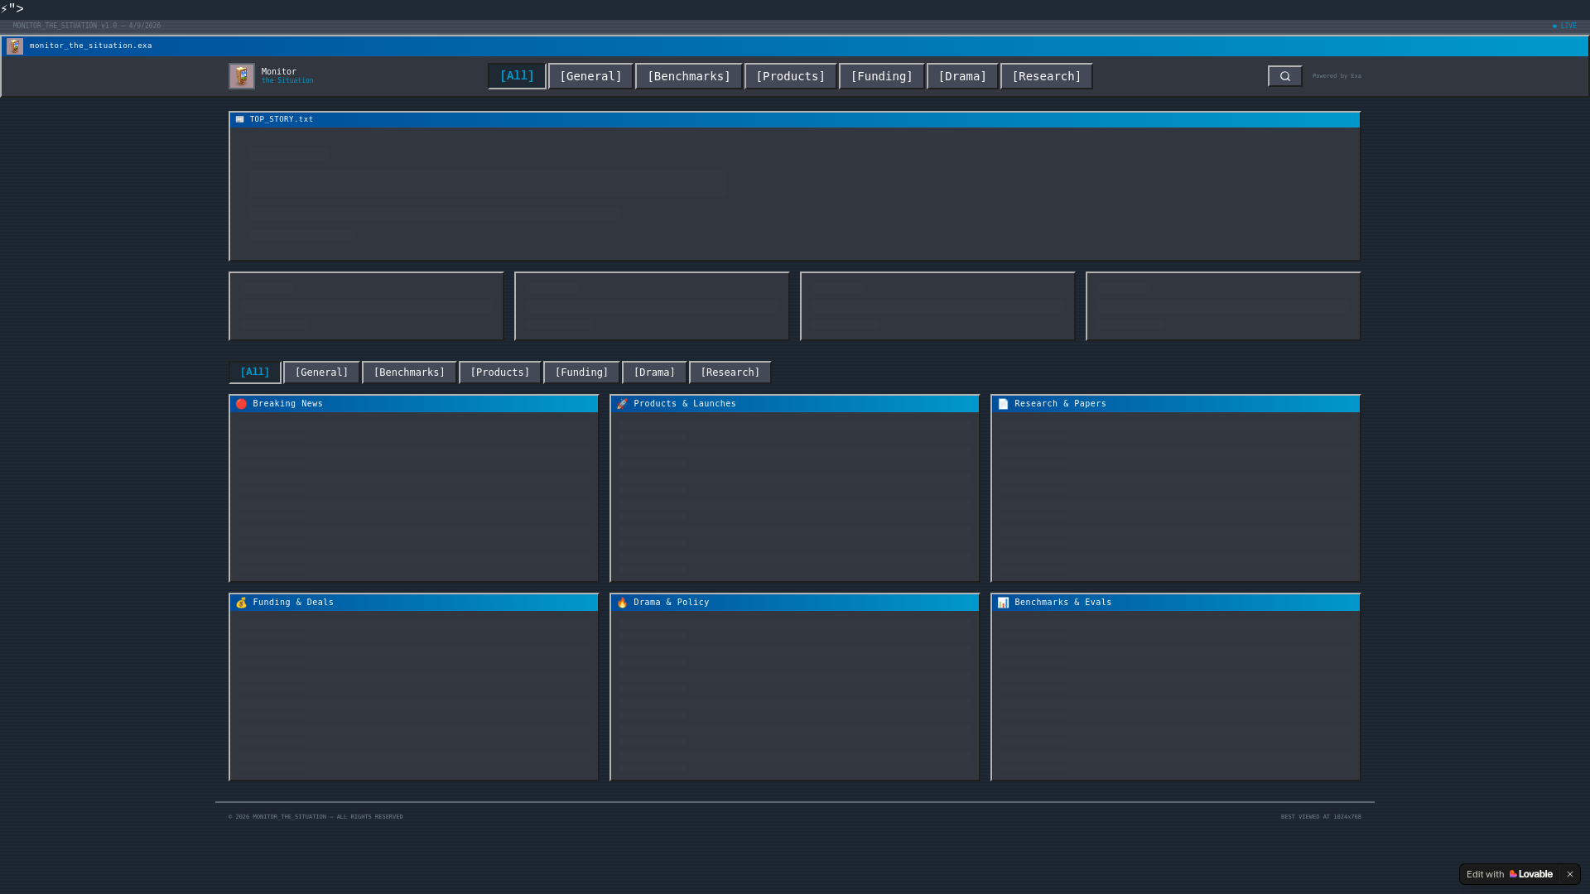Click the rocket icon for Products & Launches

(623, 404)
